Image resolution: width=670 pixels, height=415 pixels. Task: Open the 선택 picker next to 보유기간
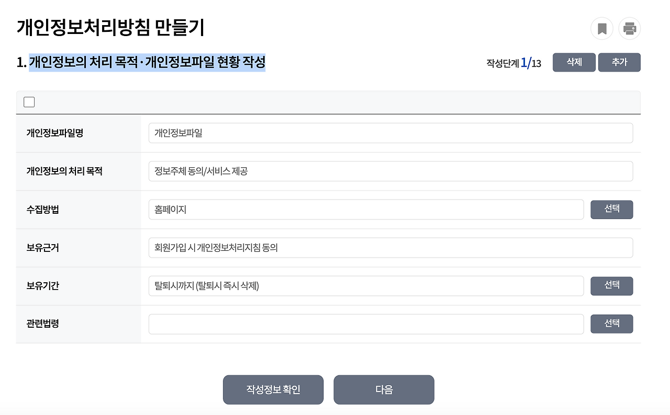(x=611, y=286)
